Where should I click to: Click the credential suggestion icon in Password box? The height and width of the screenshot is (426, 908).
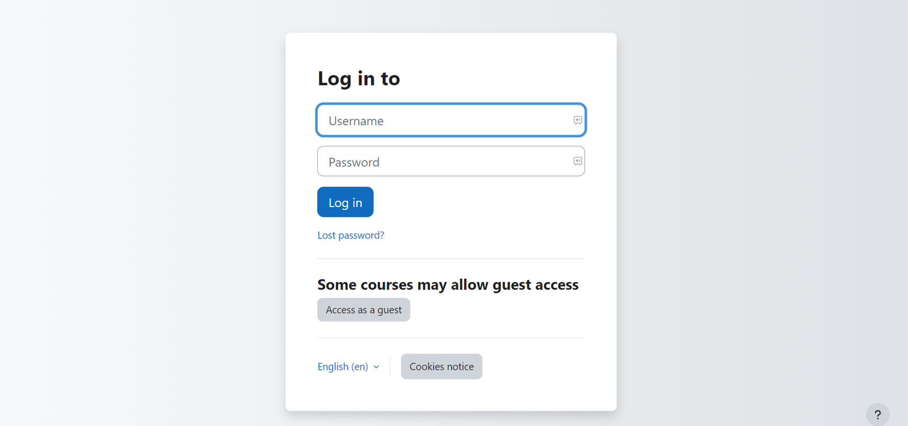pyautogui.click(x=578, y=161)
